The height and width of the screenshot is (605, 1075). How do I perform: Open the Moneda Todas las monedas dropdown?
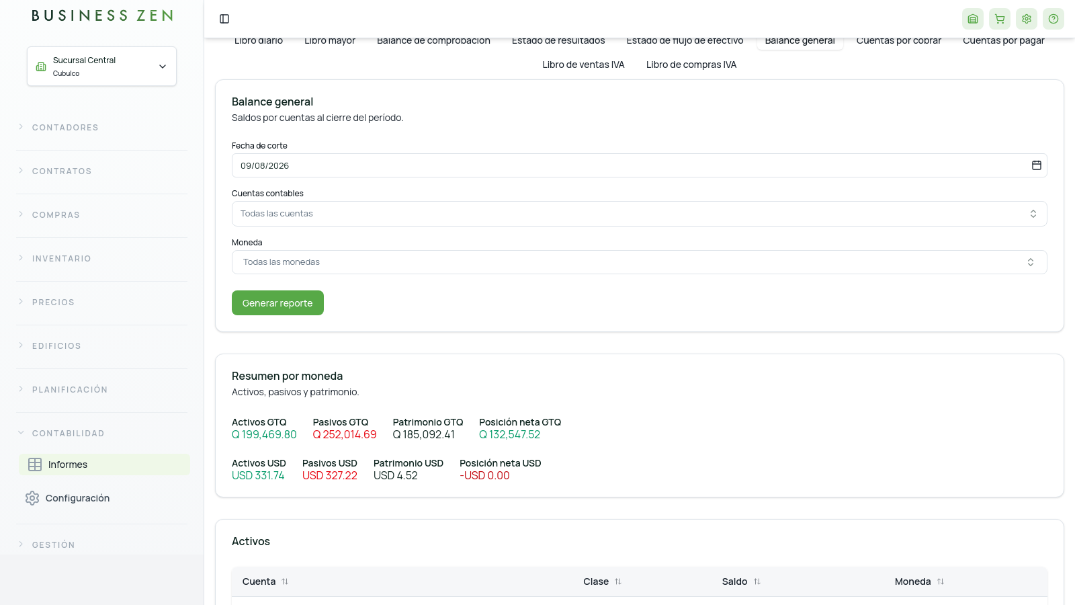pos(640,262)
